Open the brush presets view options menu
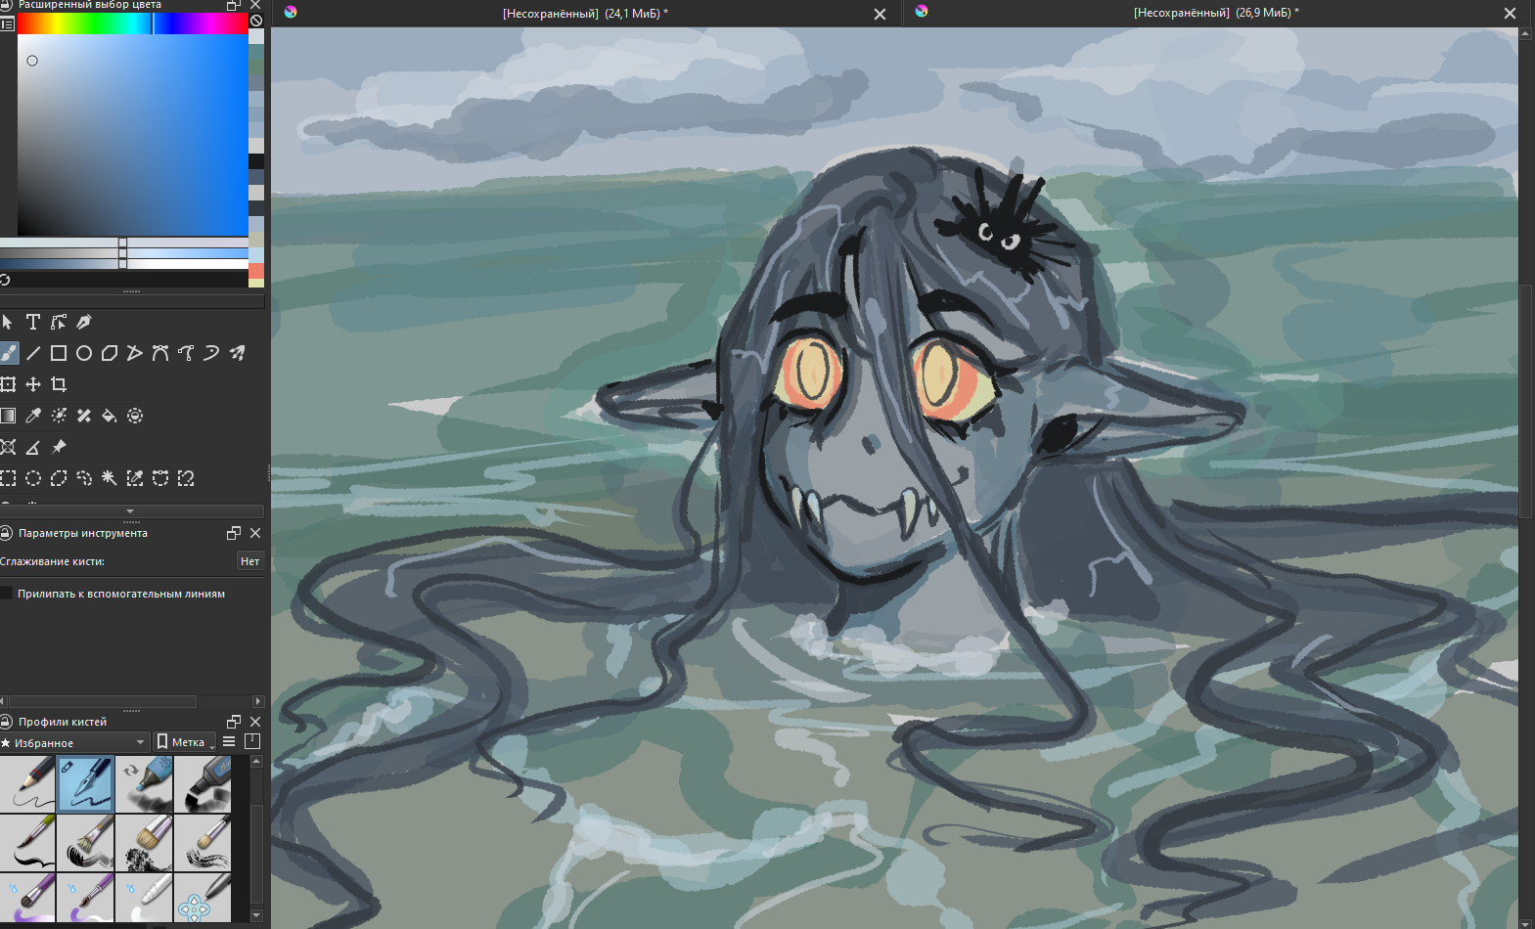This screenshot has height=929, width=1535. coord(229,742)
